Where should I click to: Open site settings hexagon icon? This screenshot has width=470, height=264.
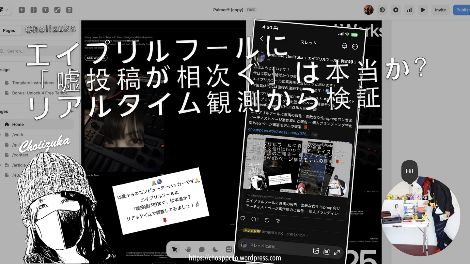click(x=396, y=10)
